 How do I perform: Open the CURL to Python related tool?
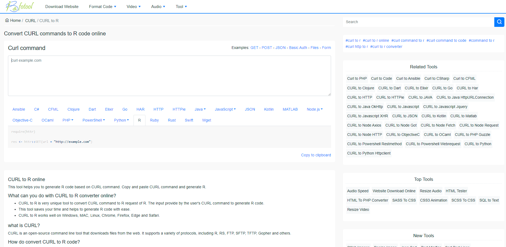coord(478,144)
